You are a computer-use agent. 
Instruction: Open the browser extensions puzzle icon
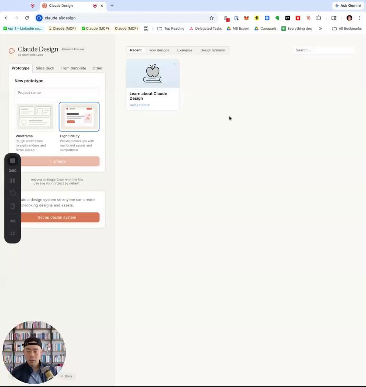[x=318, y=18]
